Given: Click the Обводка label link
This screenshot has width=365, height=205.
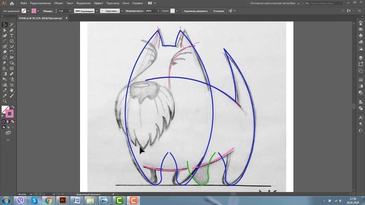Looking at the screenshot, I should (x=47, y=11).
